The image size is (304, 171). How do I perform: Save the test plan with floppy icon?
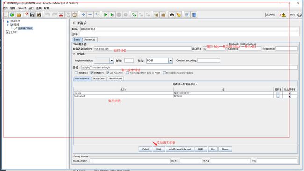[x=32, y=15]
